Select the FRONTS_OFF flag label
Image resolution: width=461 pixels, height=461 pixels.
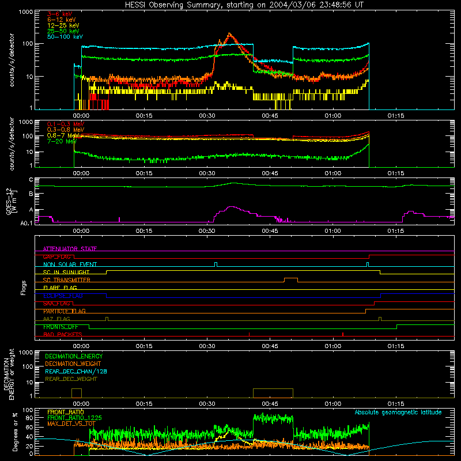click(x=61, y=327)
